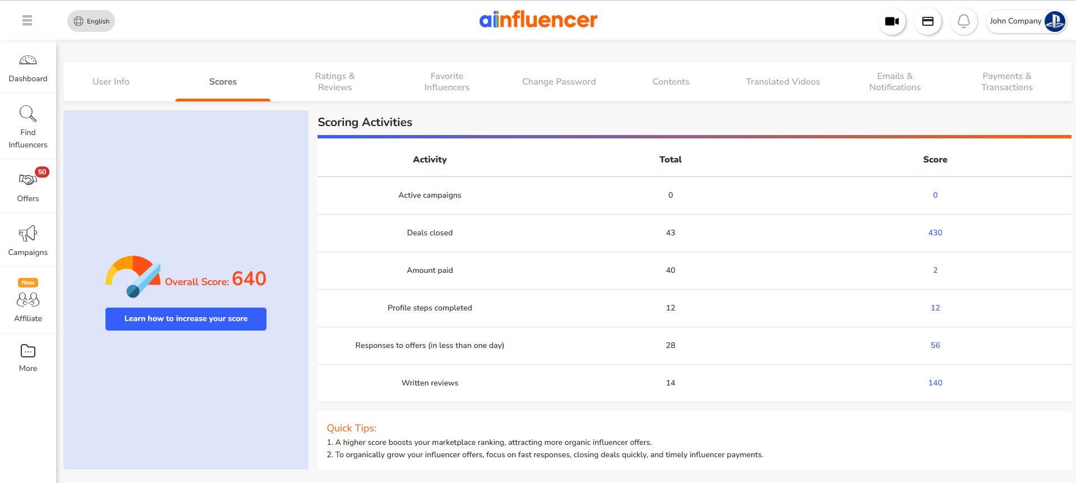Click the Quick Tips heading

click(352, 429)
